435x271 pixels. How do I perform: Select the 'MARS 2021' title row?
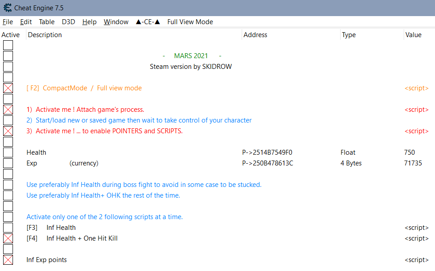tap(191, 56)
